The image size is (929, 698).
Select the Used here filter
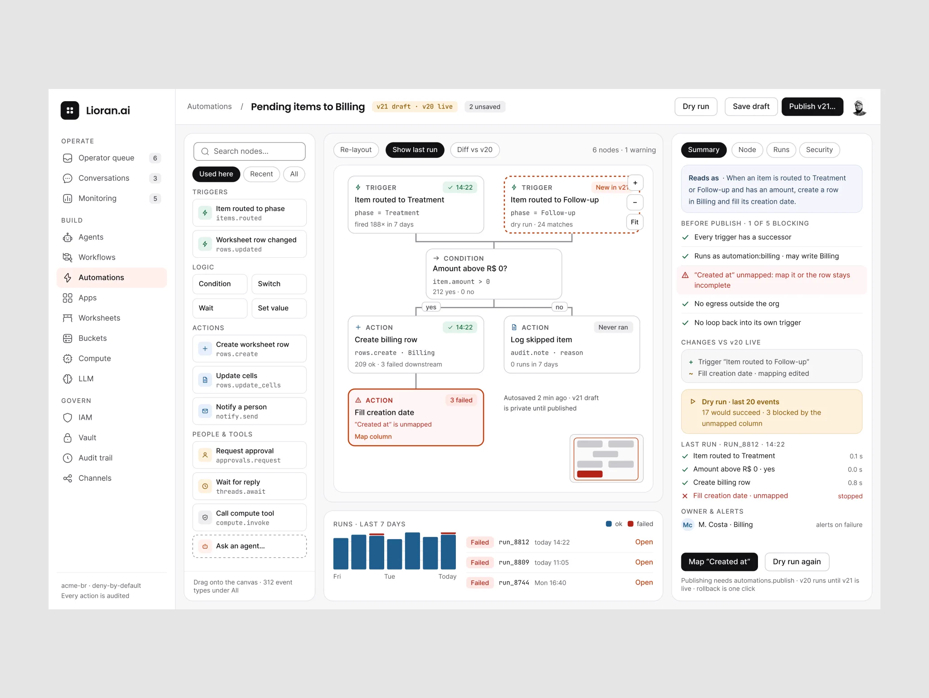pos(216,174)
